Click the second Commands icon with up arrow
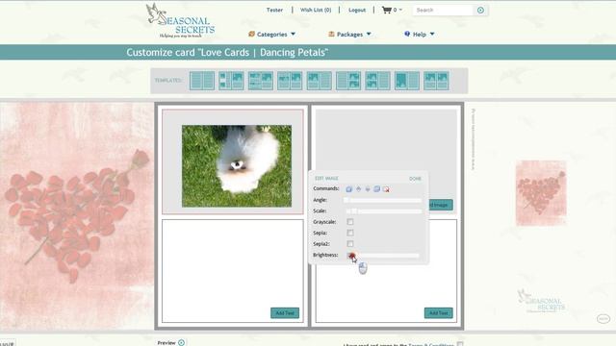Image resolution: width=616 pixels, height=346 pixels. (358, 189)
